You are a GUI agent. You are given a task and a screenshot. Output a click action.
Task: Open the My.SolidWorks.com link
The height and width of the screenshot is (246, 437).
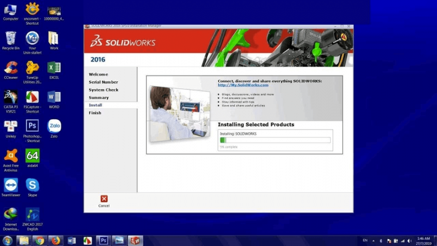click(243, 85)
